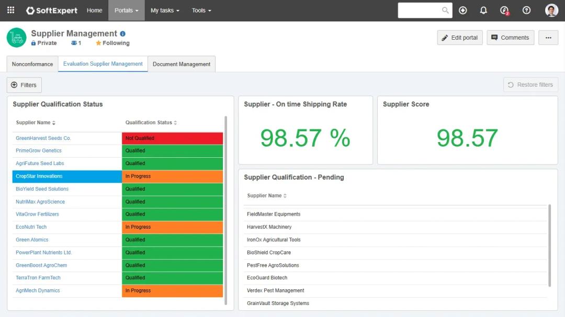Open the help question mark icon
The height and width of the screenshot is (317, 565).
pos(526,10)
